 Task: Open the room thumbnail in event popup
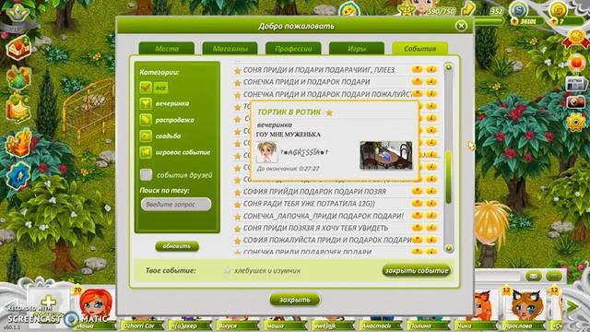click(x=386, y=155)
